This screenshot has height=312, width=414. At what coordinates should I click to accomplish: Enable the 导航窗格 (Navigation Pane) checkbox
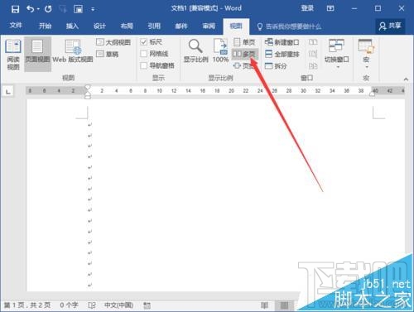(143, 65)
